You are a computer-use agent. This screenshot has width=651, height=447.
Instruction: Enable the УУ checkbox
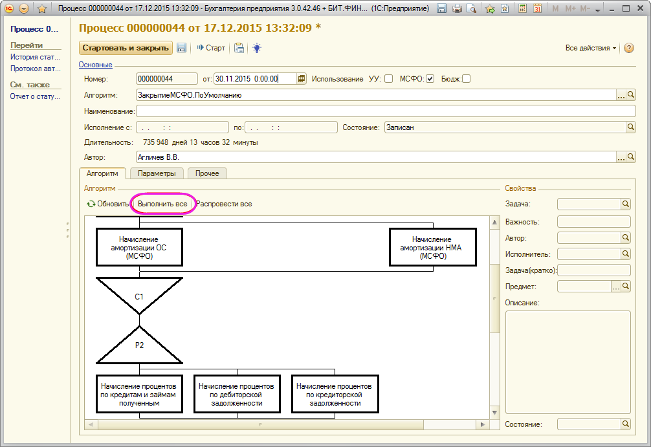tap(388, 79)
